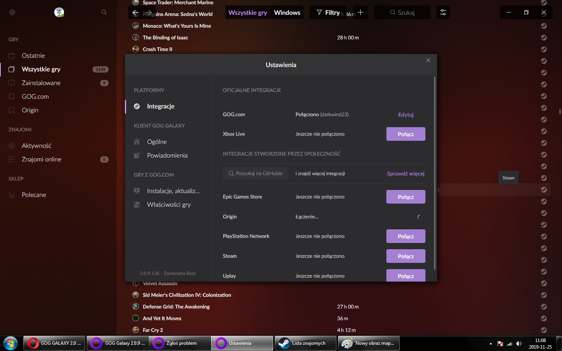
Task: Click Połącz for PlayStation Network
Action: (x=406, y=236)
